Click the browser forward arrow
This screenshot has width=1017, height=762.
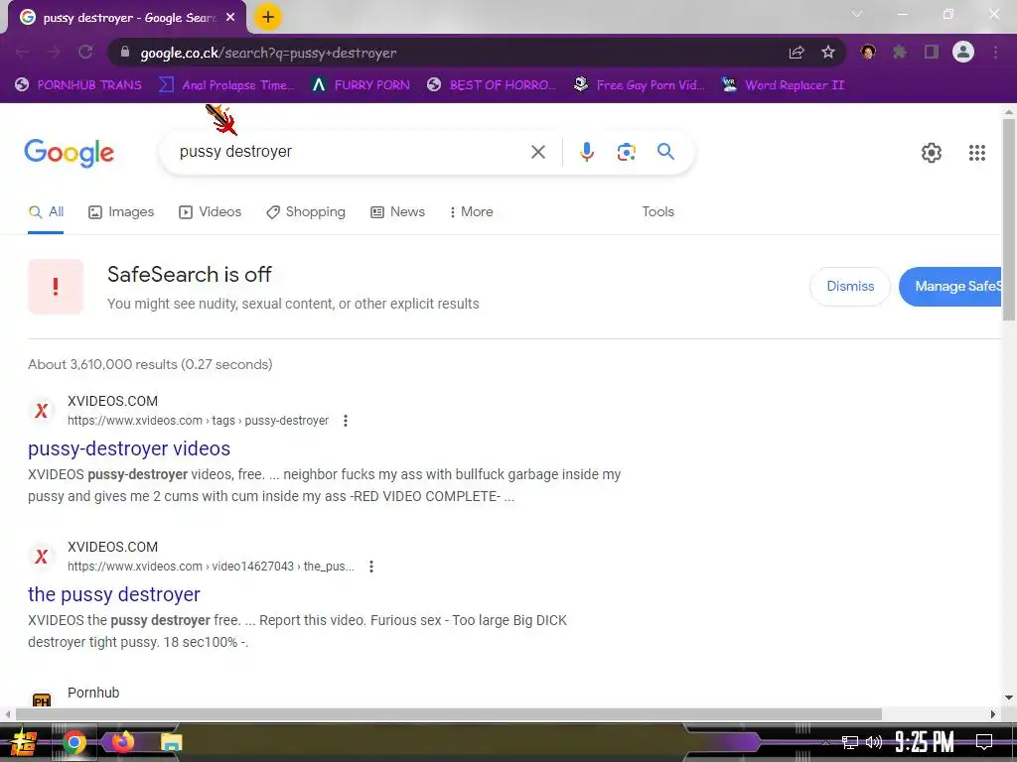pyautogui.click(x=54, y=53)
